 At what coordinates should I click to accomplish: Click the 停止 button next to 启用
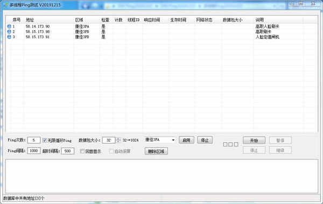[x=205, y=140]
